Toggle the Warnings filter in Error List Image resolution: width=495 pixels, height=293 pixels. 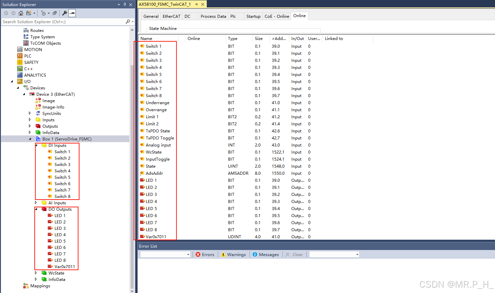[233, 254]
